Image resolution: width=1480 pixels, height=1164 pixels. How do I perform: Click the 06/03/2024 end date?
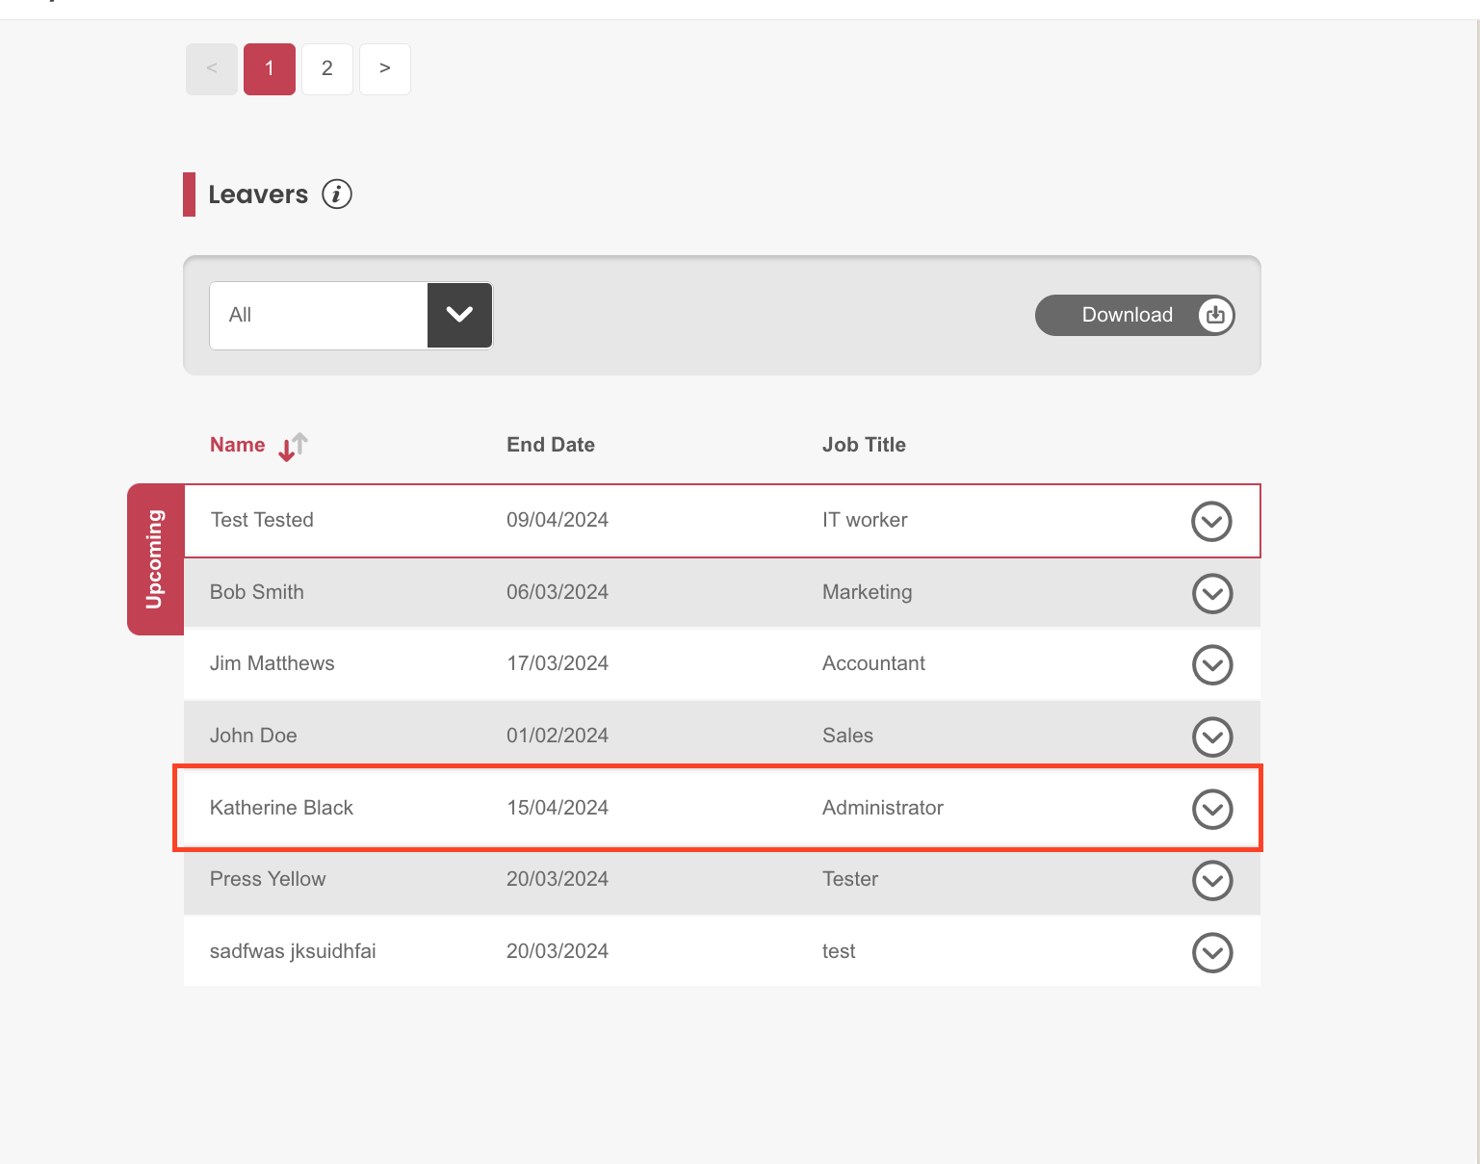coord(558,592)
